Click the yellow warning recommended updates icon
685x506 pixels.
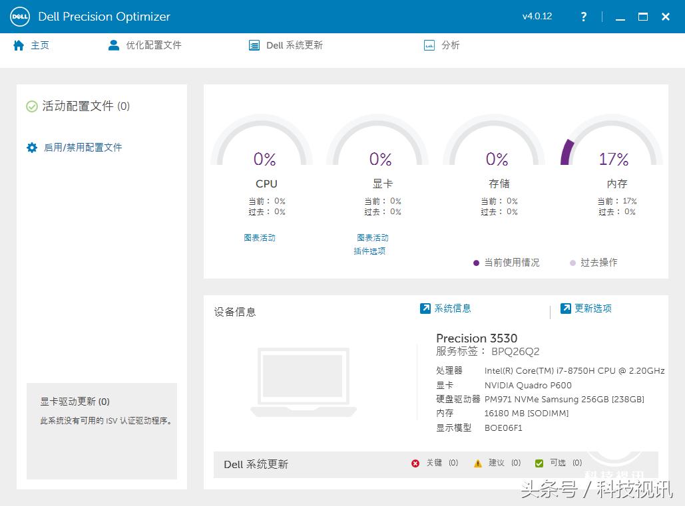click(x=477, y=463)
